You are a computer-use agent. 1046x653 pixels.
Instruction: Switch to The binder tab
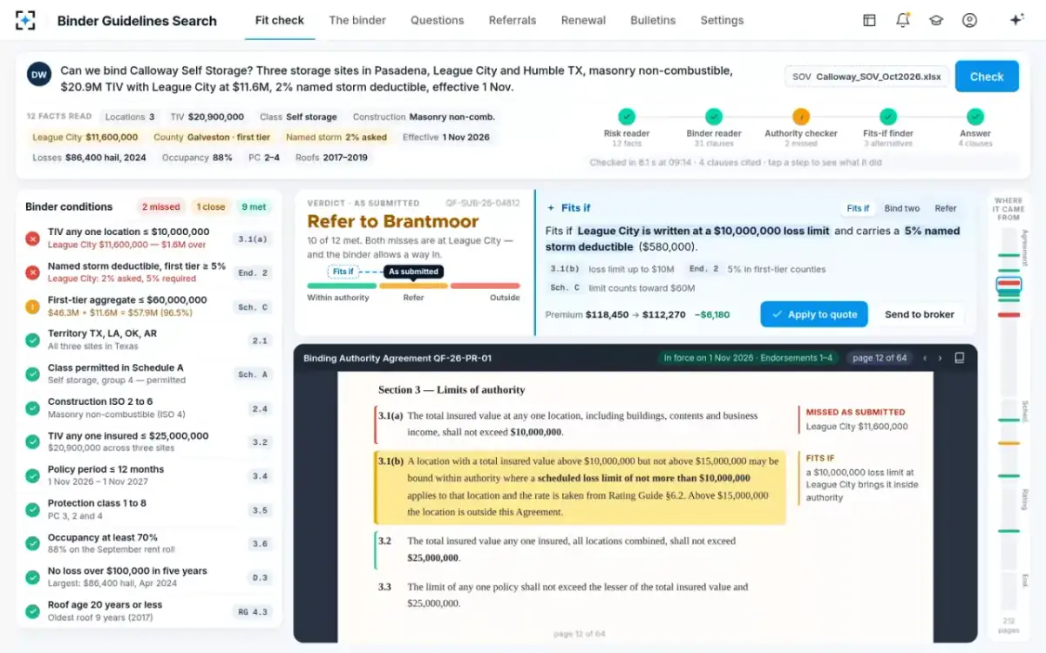[357, 20]
